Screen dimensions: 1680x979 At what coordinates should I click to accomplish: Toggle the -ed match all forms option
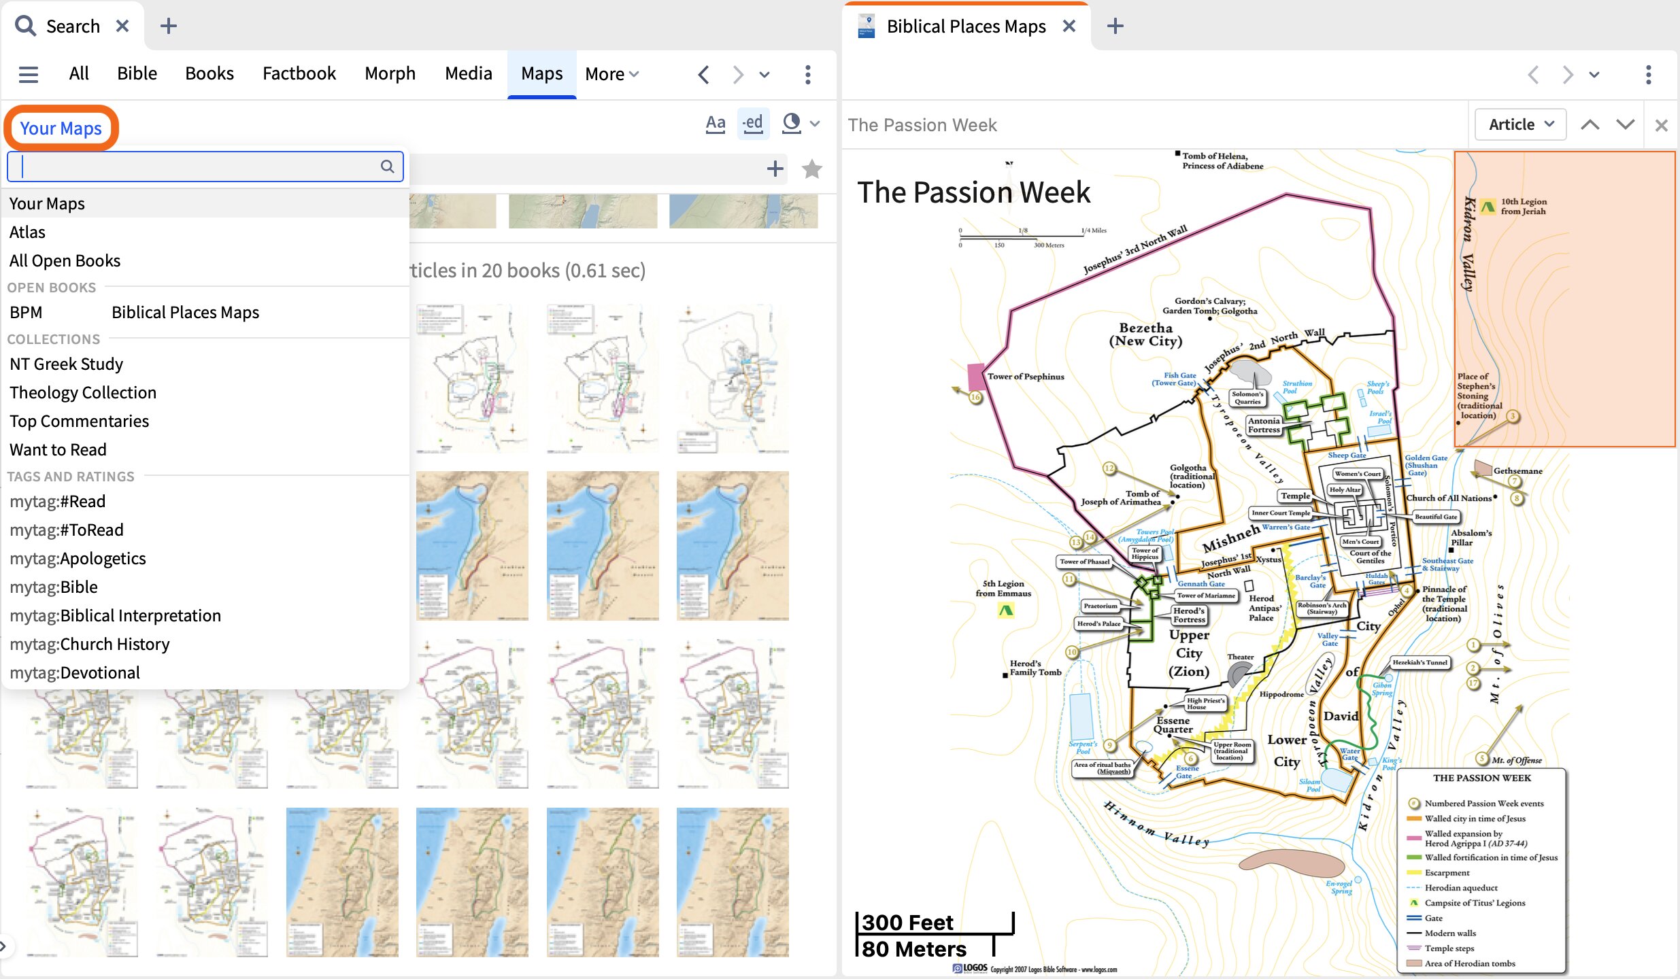753,124
